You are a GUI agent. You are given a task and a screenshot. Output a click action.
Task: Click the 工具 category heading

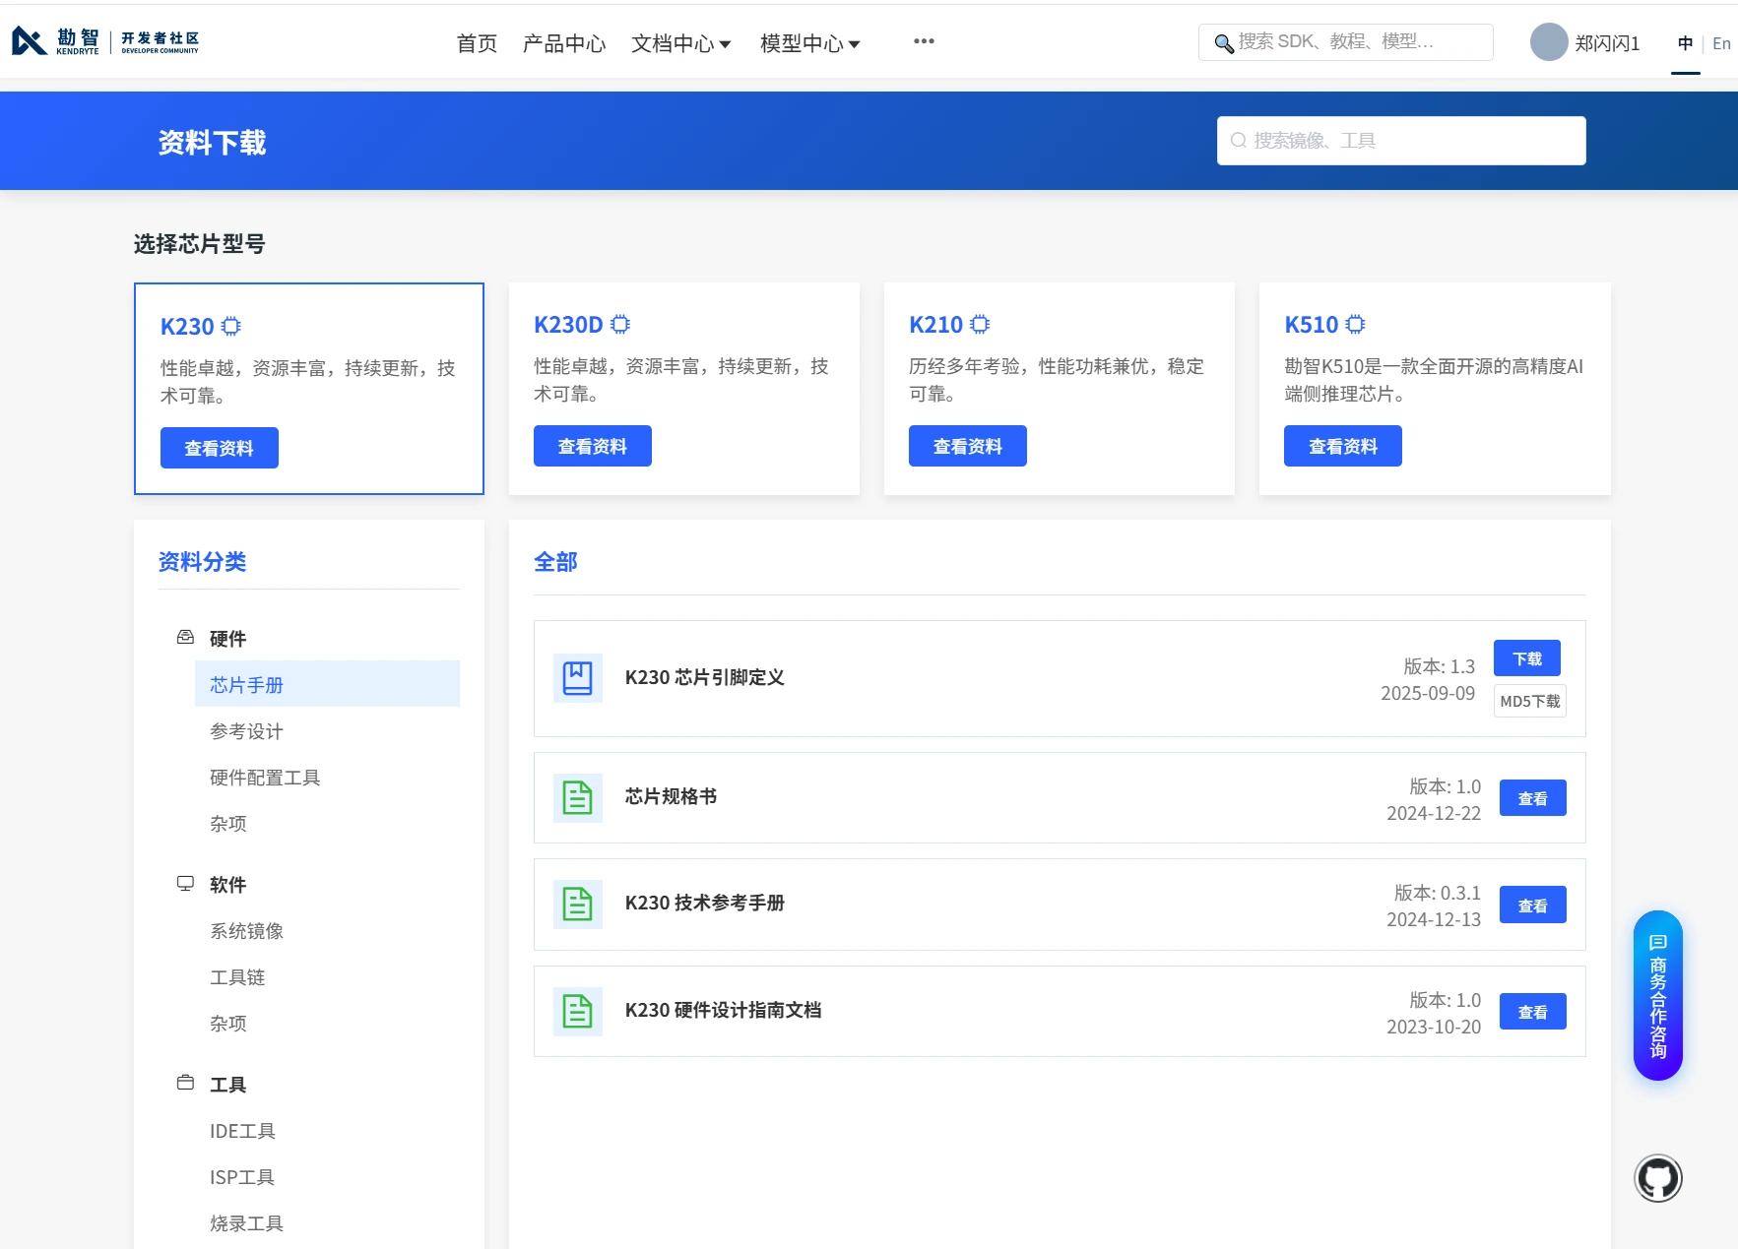point(227,1085)
